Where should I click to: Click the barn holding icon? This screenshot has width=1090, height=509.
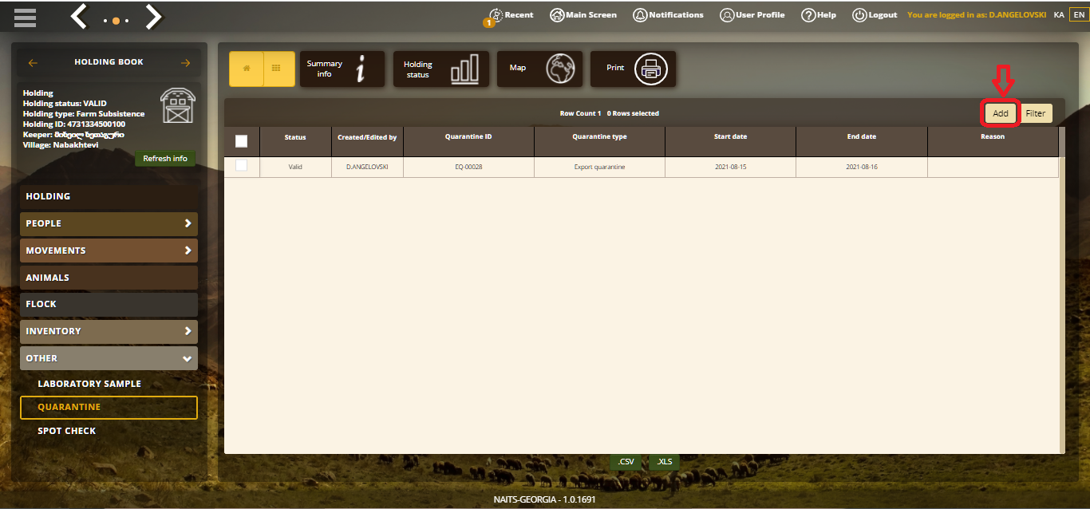coord(178,105)
